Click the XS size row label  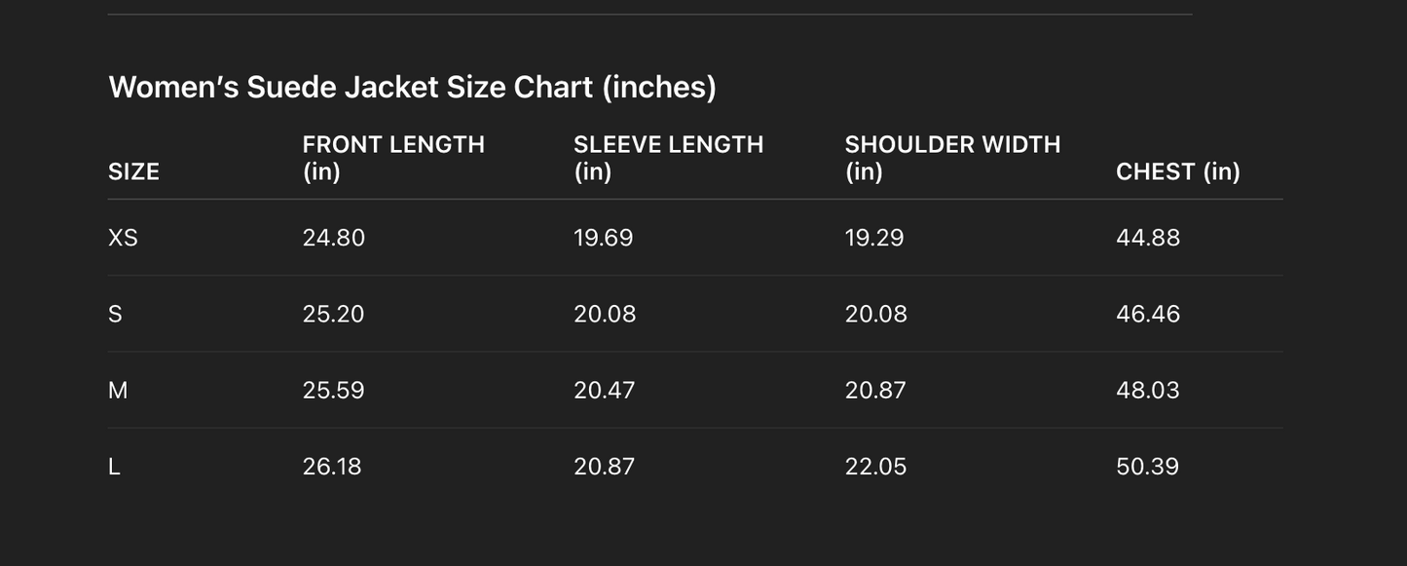123,238
